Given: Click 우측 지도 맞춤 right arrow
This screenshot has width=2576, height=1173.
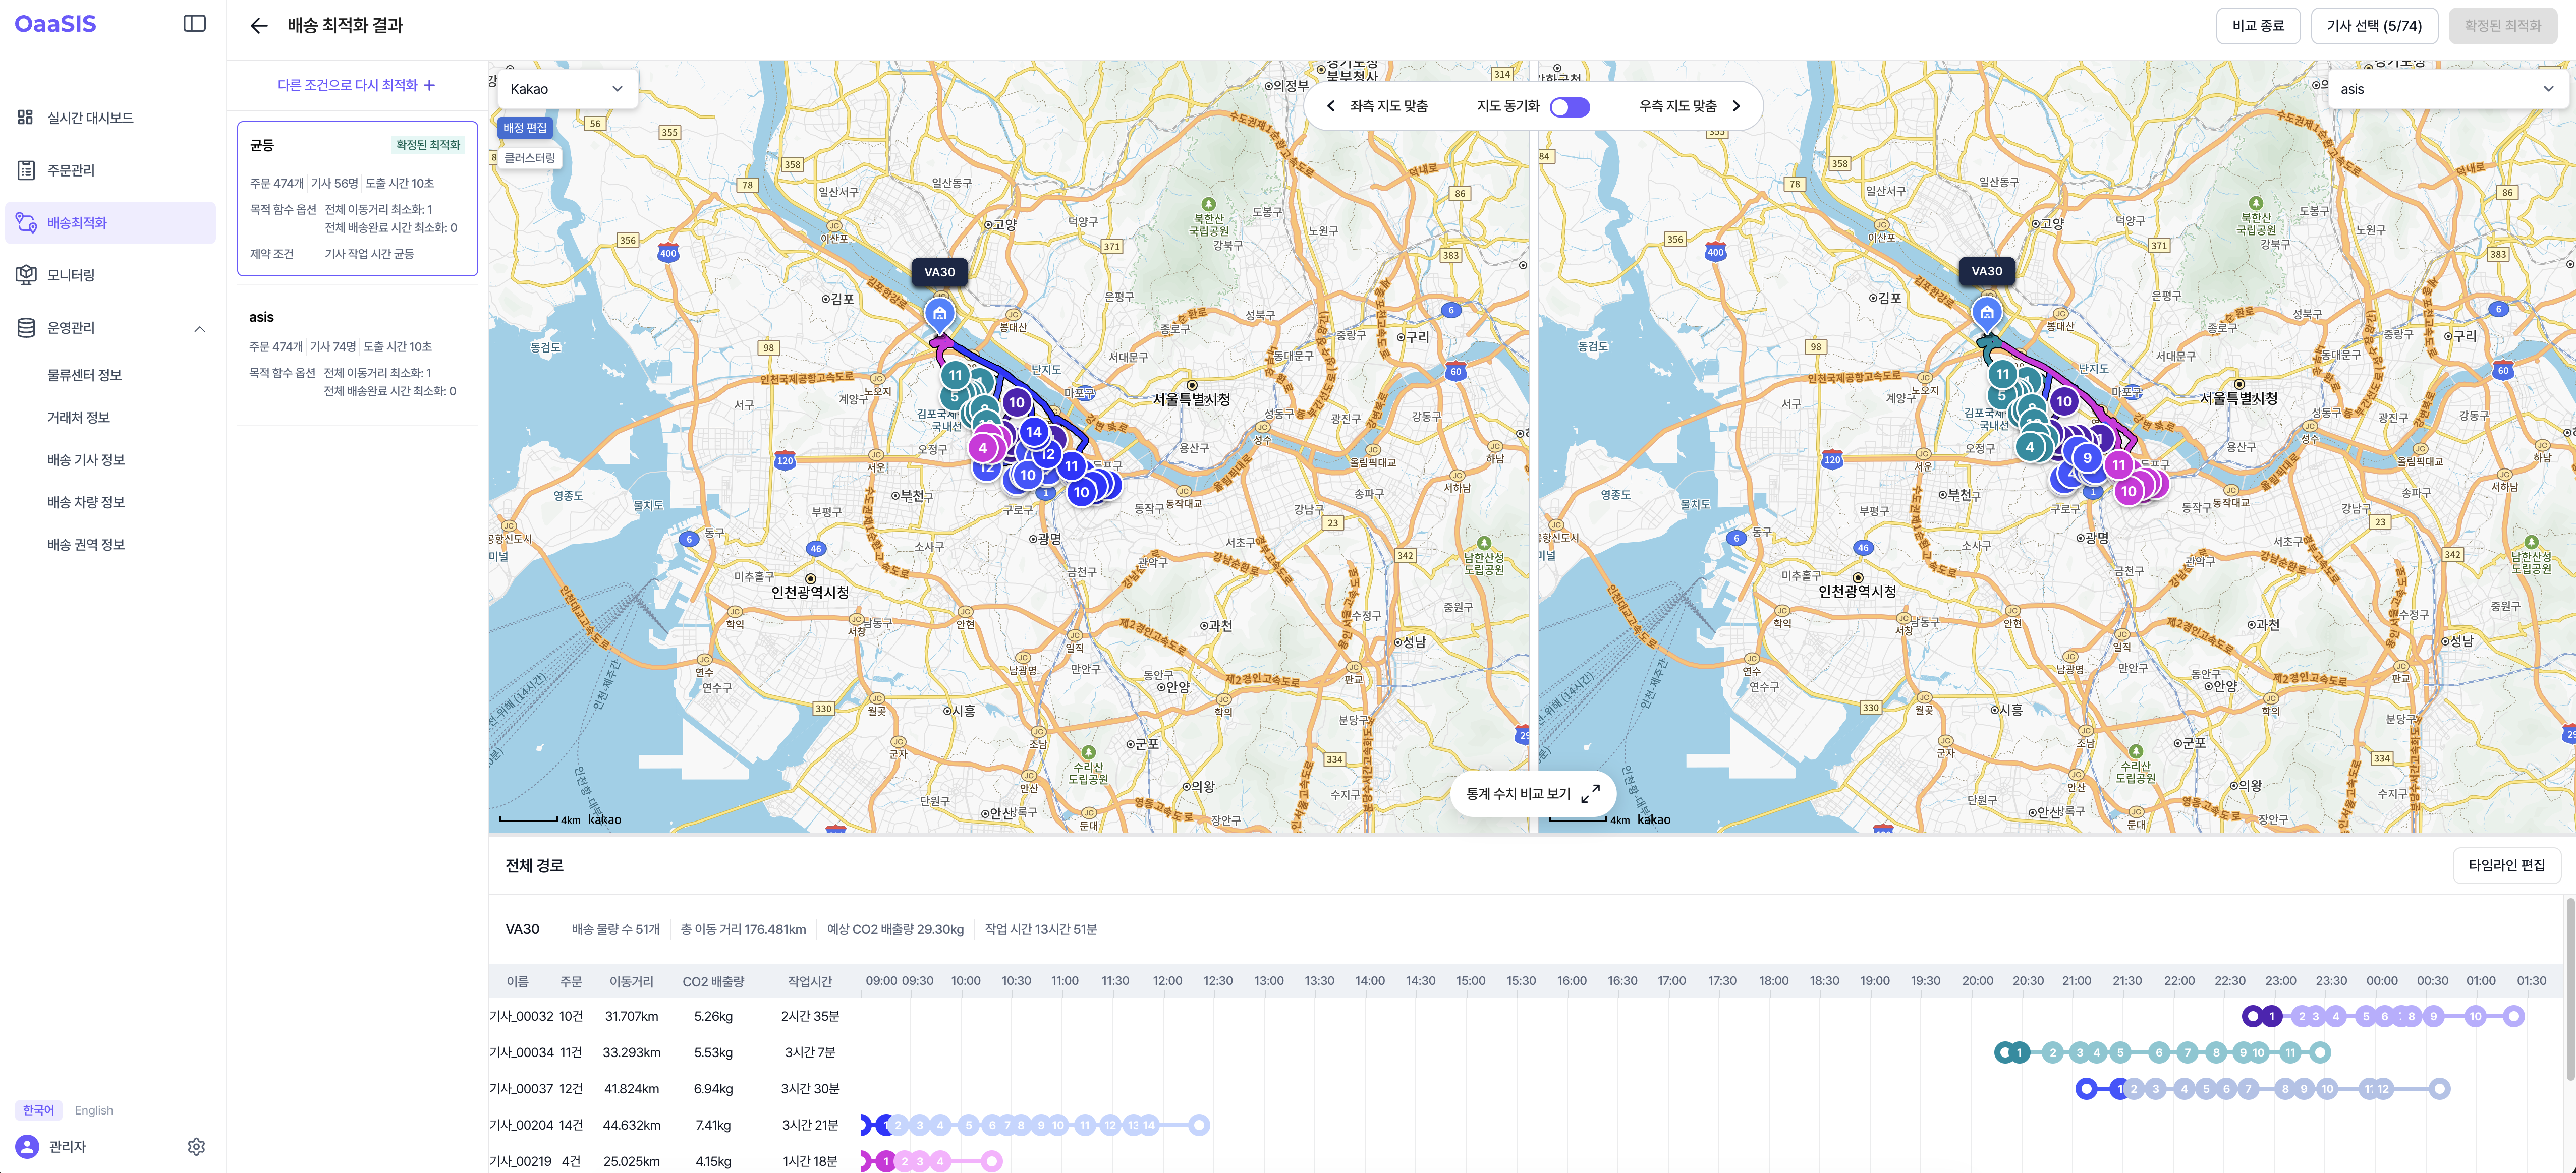Looking at the screenshot, I should click(1736, 106).
